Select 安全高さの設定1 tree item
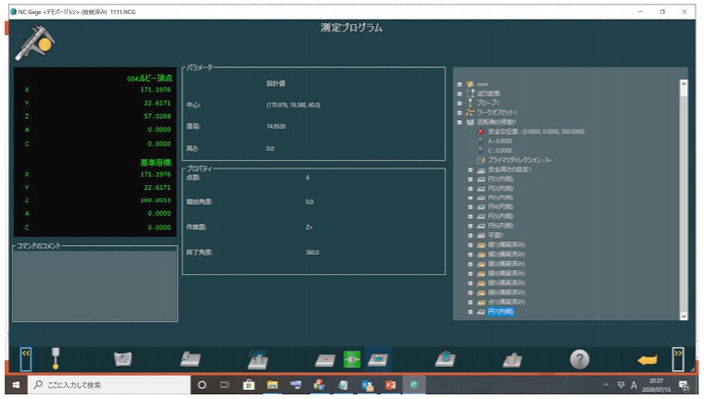 pos(509,170)
